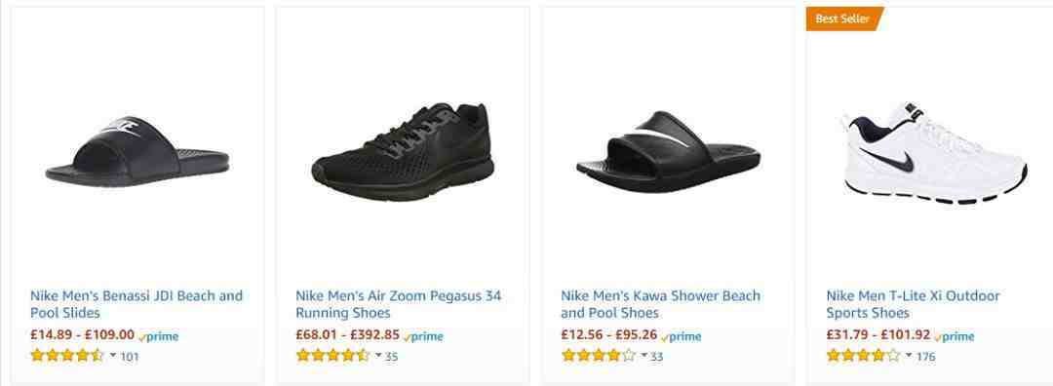The width and height of the screenshot is (1053, 386).
Task: Click the star rating icons for Benassi slides
Action: 67,356
